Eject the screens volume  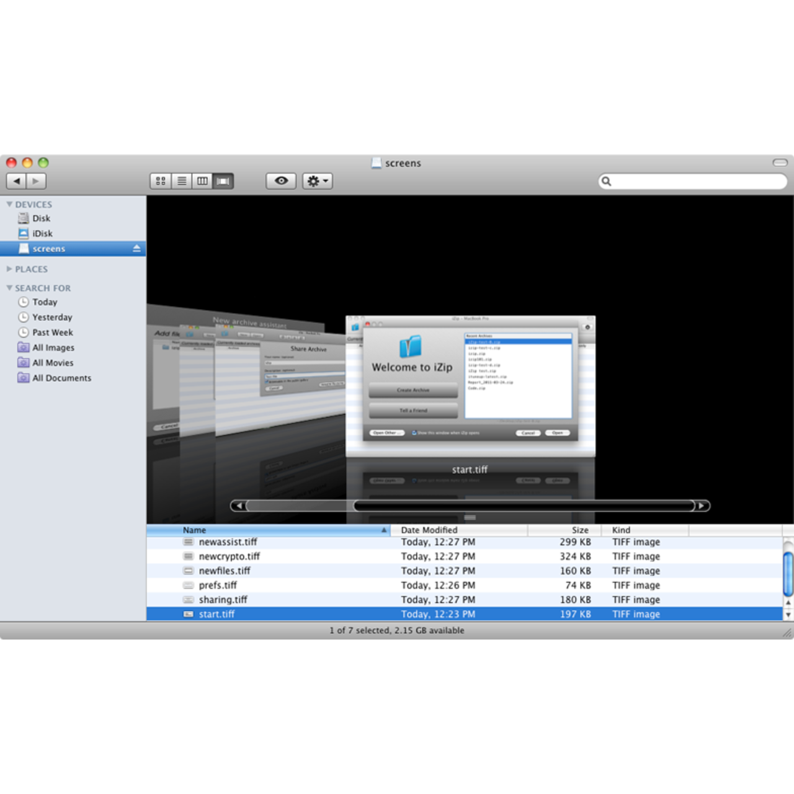point(136,248)
